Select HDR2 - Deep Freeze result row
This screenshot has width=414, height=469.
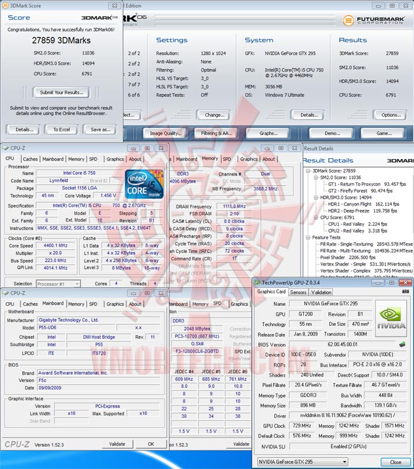[363, 211]
